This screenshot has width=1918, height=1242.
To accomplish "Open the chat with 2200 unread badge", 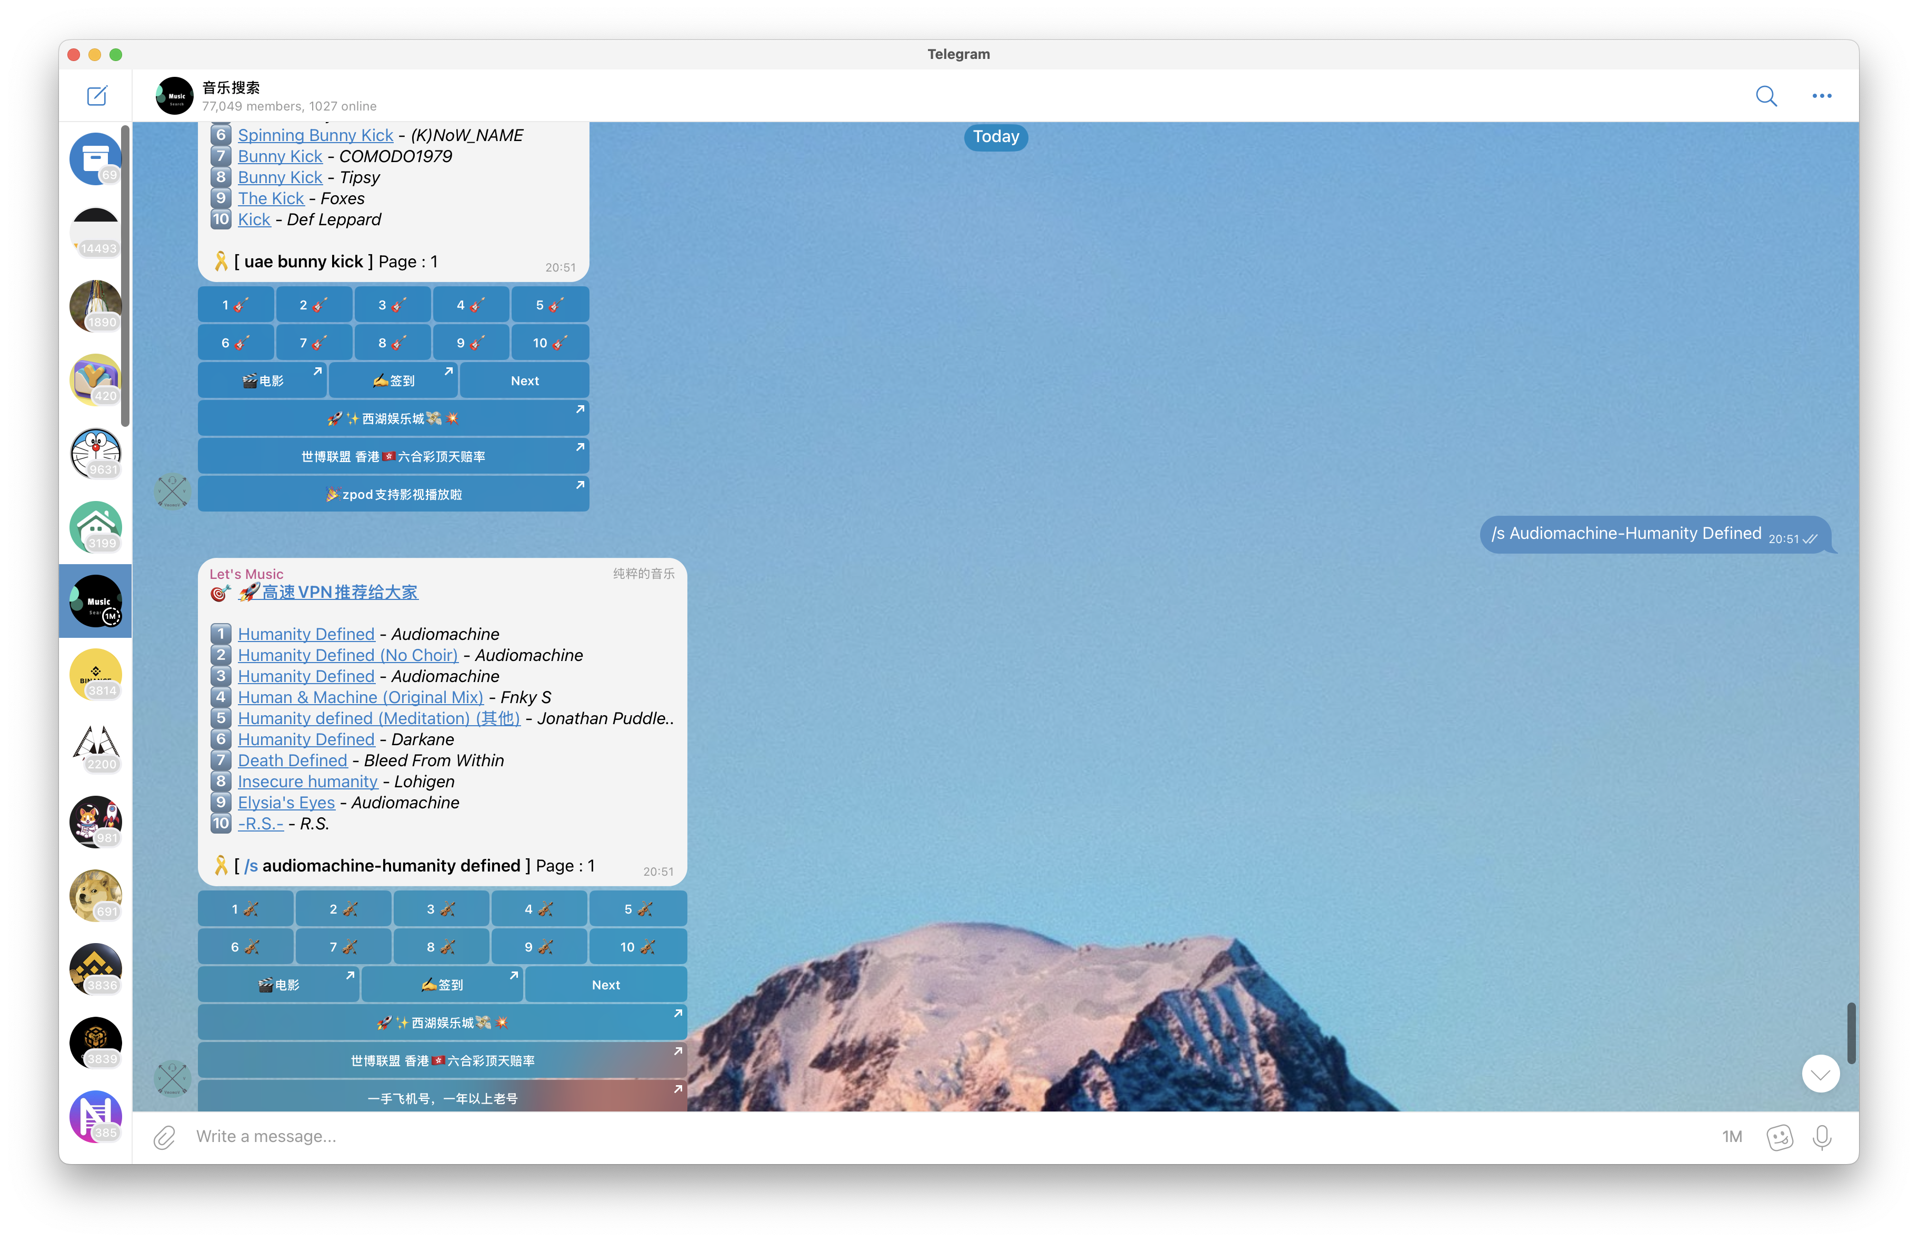I will pyautogui.click(x=95, y=749).
